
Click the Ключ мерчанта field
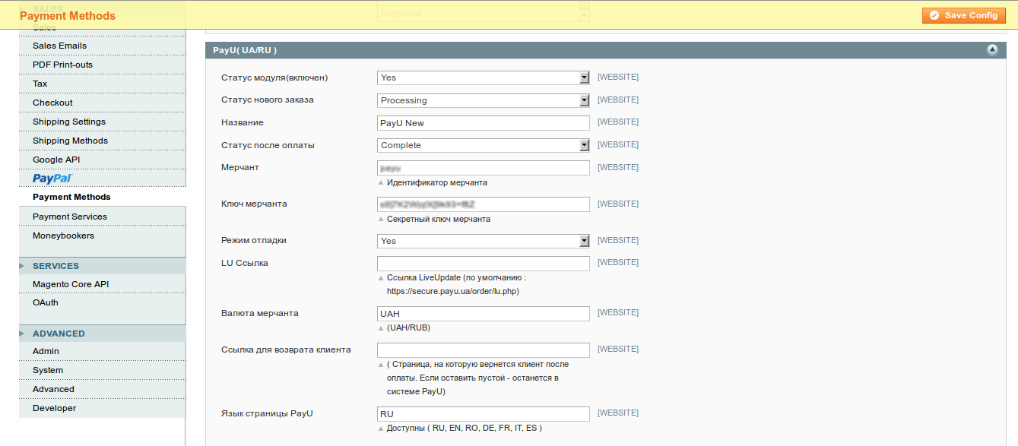point(484,204)
